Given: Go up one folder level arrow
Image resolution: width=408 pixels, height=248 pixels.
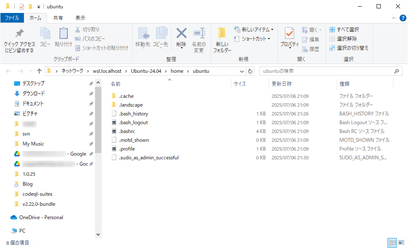Looking at the screenshot, I should point(39,71).
